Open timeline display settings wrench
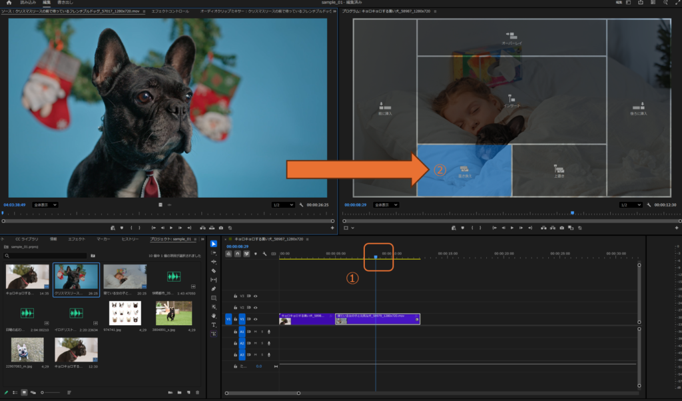The height and width of the screenshot is (401, 682). point(264,254)
